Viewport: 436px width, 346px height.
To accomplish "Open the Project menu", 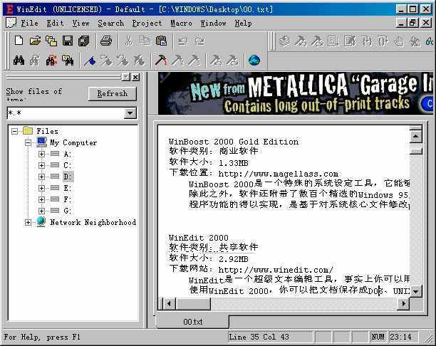I will [x=147, y=23].
